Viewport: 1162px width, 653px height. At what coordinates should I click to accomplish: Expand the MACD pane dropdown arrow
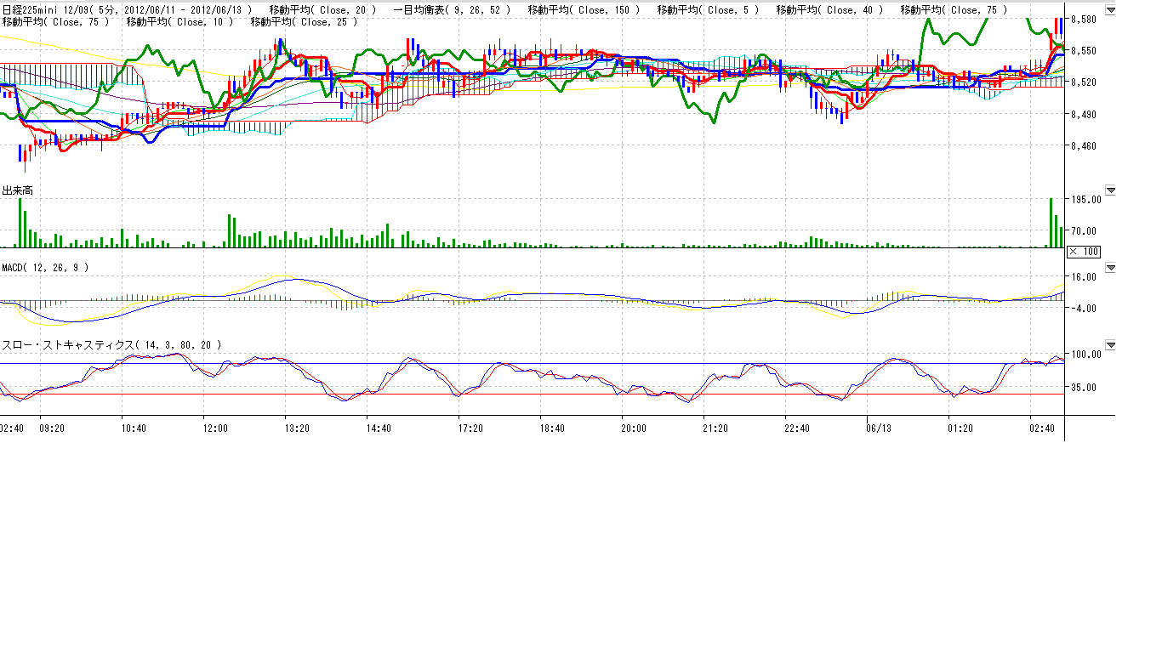tap(1110, 267)
